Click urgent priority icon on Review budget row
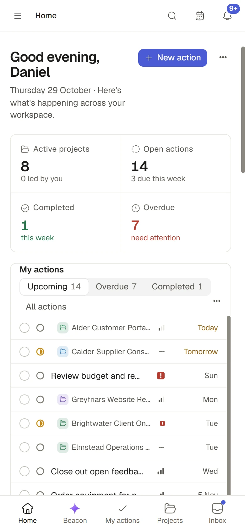Viewport: 245px width, 531px height. (161, 376)
